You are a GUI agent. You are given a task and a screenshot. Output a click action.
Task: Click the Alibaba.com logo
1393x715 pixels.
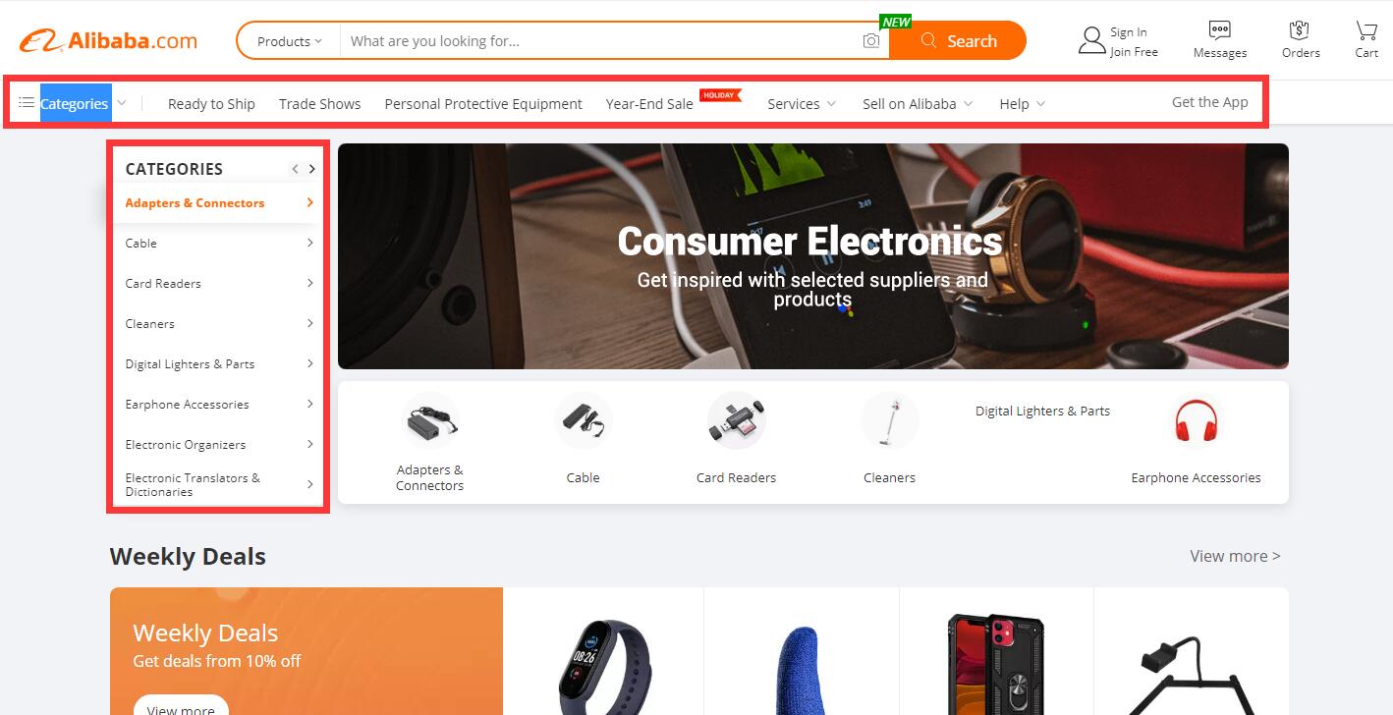[108, 41]
